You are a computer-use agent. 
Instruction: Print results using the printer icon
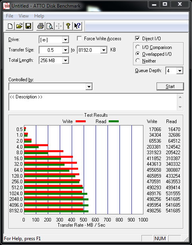coord(41,26)
